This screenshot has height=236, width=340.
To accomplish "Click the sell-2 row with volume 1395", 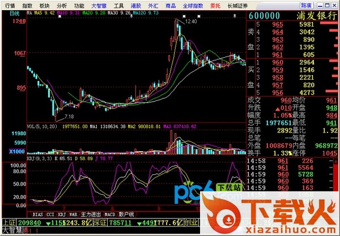I will coord(296,47).
